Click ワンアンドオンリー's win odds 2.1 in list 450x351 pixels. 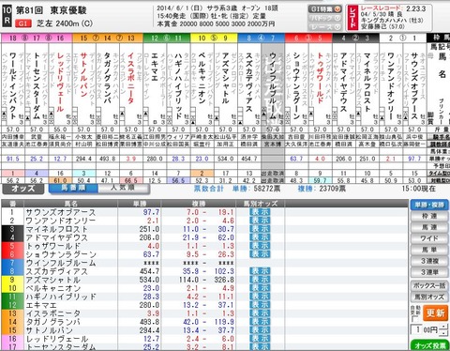[x=153, y=221]
